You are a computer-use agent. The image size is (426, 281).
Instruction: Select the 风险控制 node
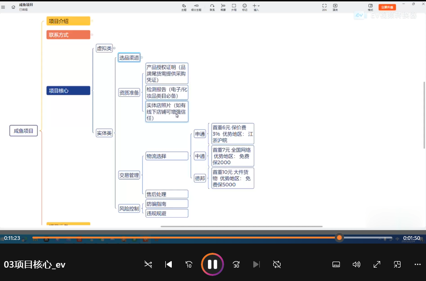click(x=129, y=208)
